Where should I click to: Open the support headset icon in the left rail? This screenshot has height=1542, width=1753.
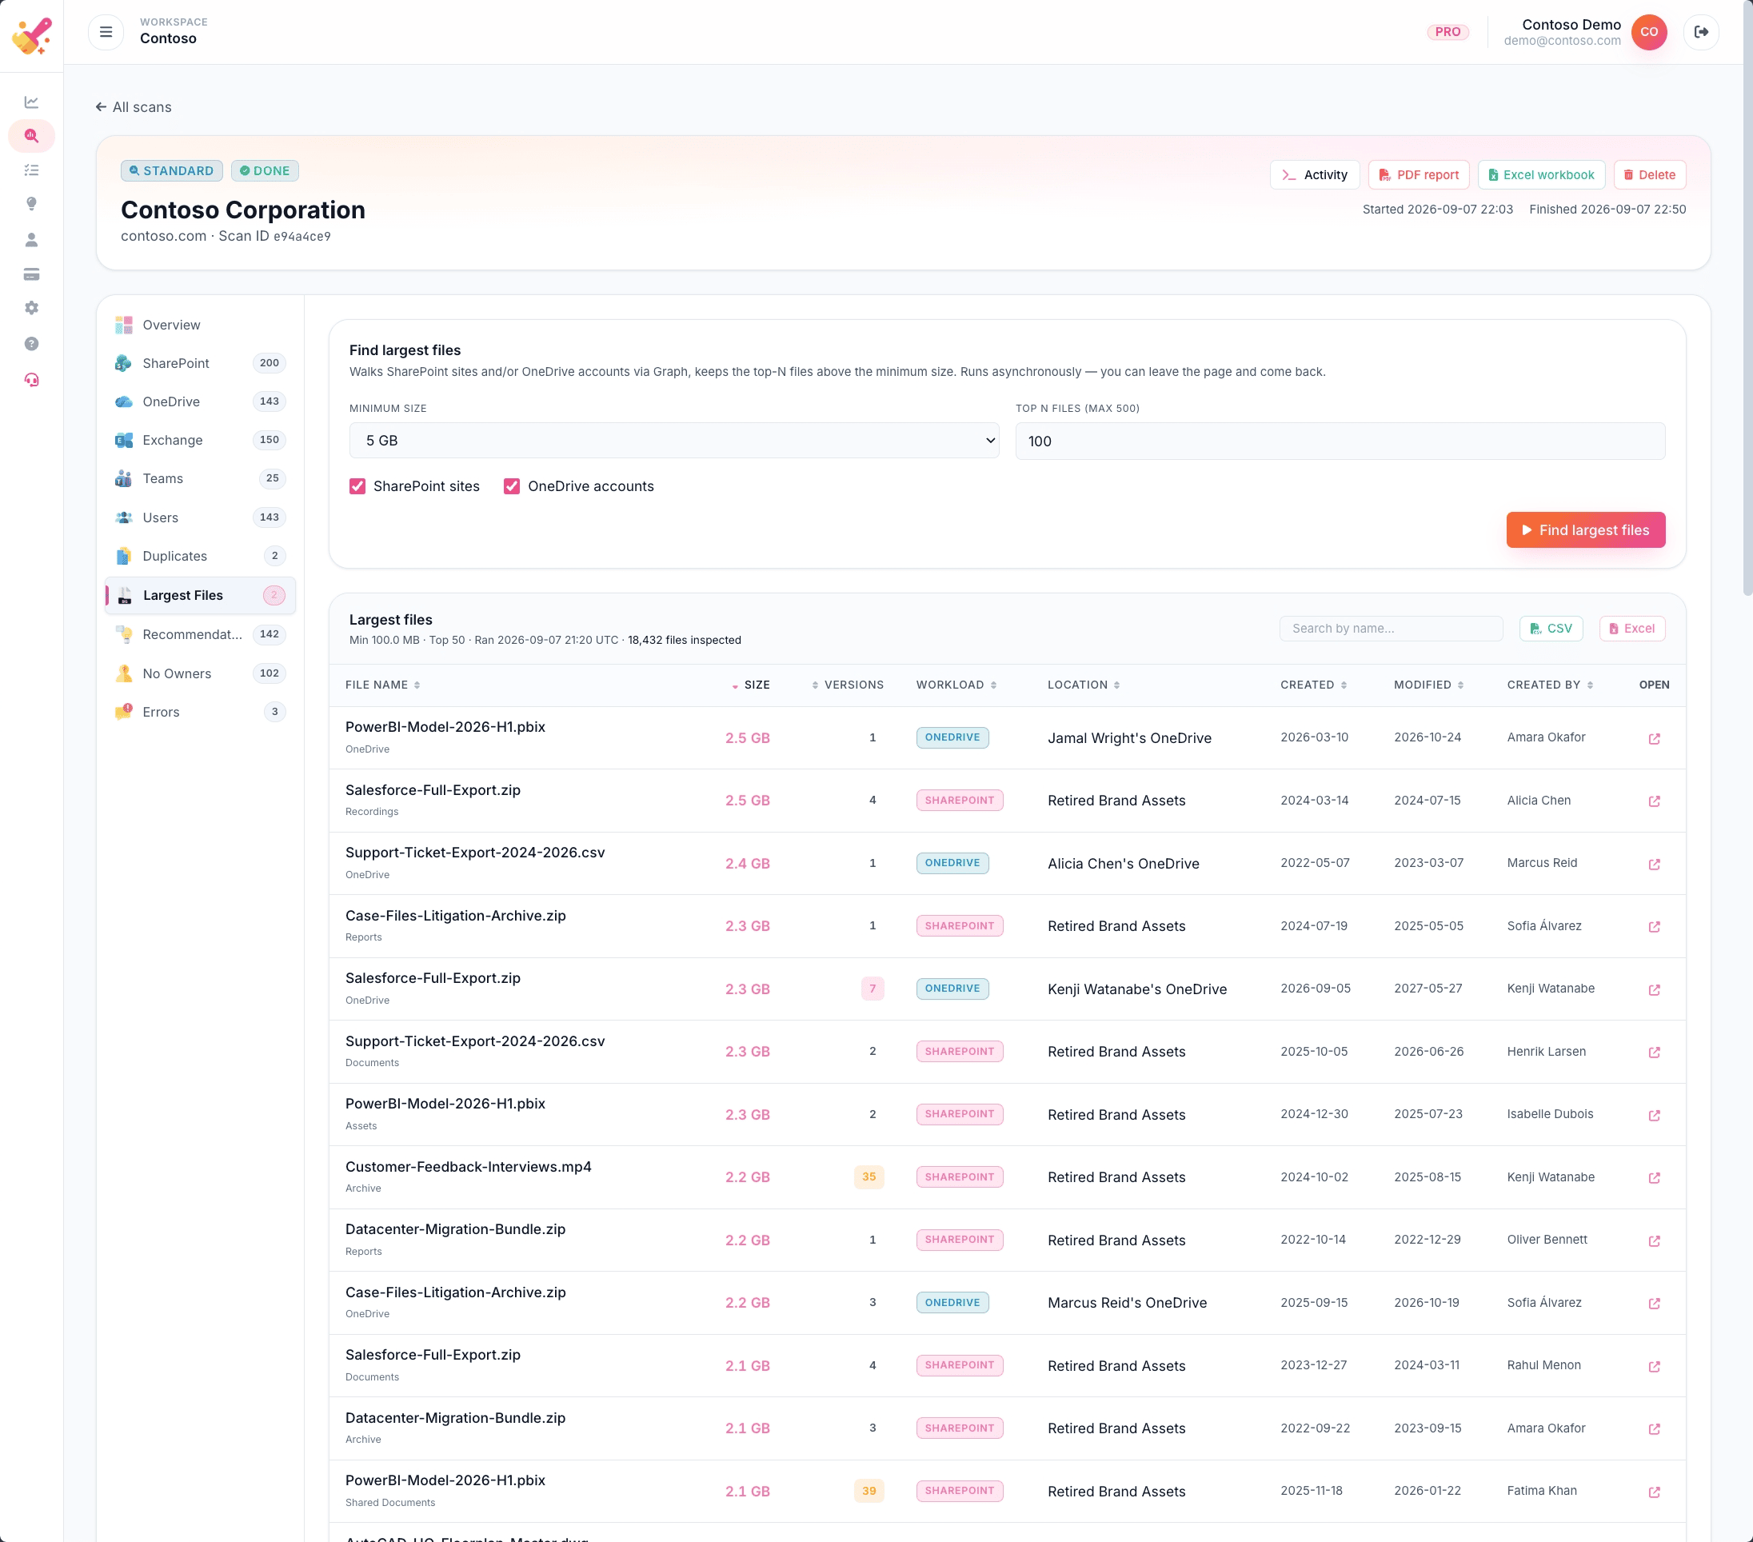click(x=32, y=379)
